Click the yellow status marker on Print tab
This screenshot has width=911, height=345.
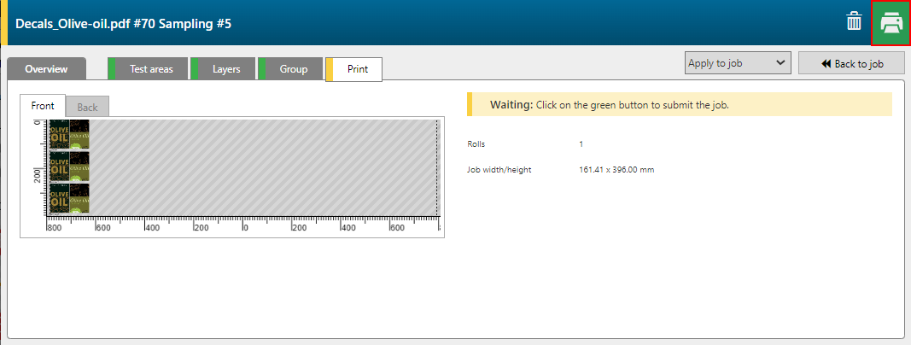pos(329,69)
